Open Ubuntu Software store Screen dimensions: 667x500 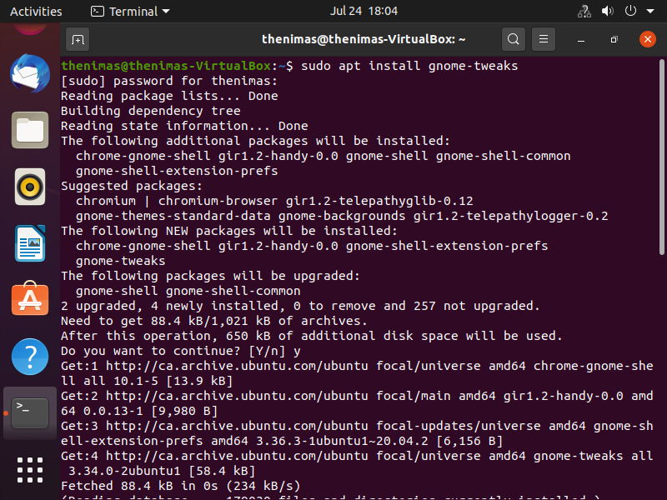pos(30,298)
